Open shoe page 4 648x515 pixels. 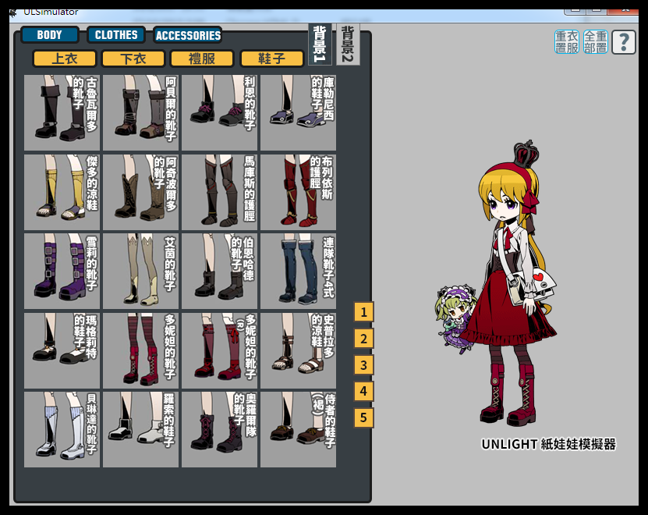(363, 391)
